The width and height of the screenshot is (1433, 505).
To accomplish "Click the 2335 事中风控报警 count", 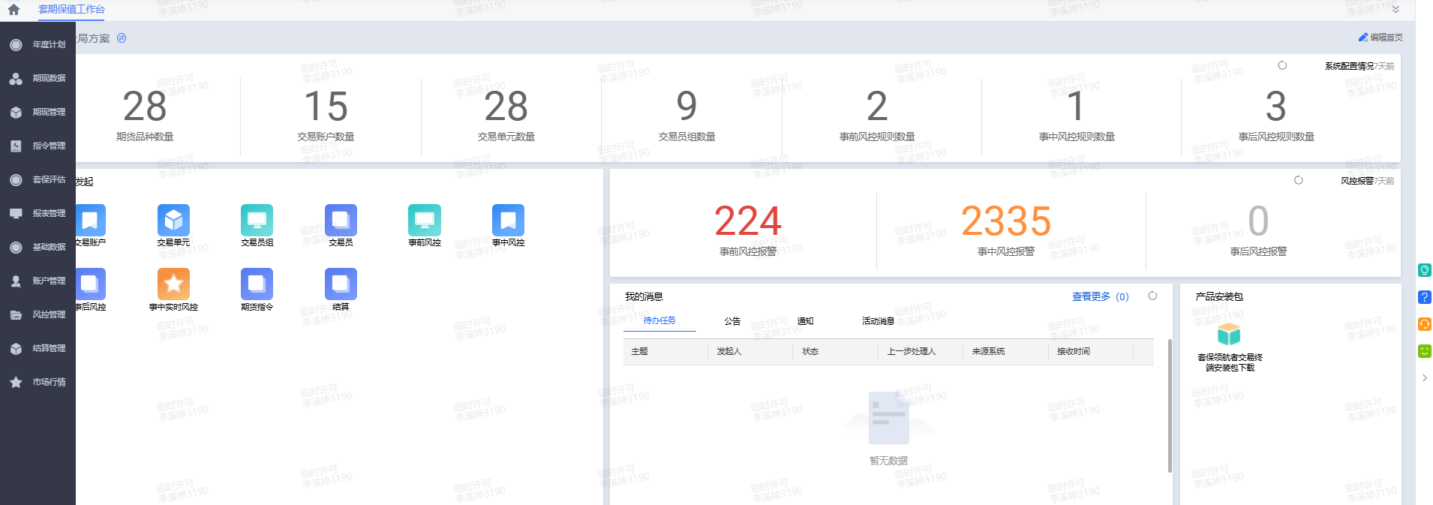I will click(1006, 221).
